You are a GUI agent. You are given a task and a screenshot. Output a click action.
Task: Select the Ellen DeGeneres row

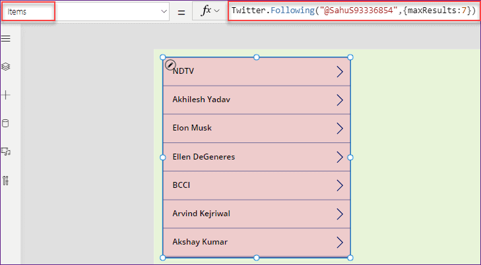click(x=257, y=157)
